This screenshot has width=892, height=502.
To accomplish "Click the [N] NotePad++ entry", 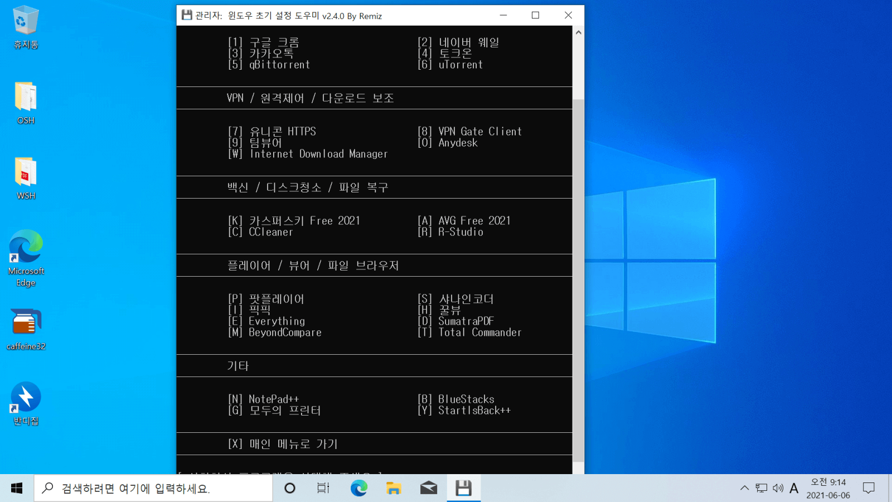I will [x=263, y=399].
